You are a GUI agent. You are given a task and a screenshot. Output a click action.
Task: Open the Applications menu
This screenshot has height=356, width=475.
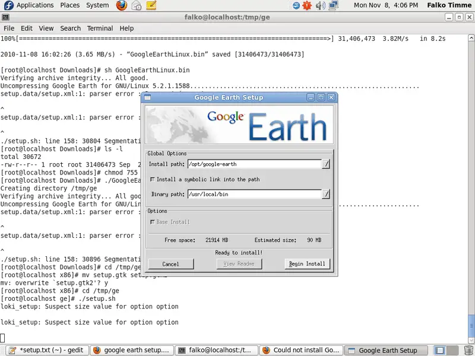coord(35,5)
